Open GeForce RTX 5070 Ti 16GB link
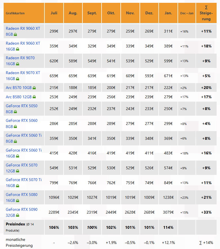Viewport: 220px width, 249px height. point(24,180)
